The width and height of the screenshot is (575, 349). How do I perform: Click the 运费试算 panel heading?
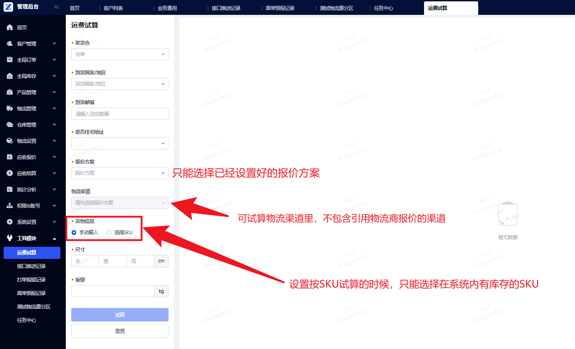tap(85, 25)
